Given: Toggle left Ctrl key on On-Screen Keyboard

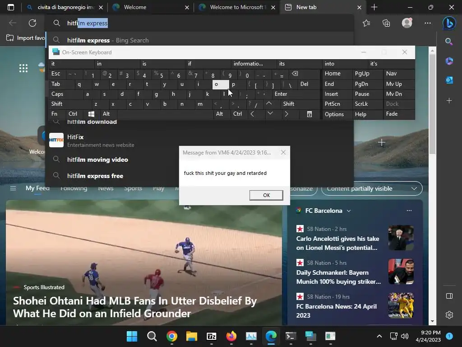Looking at the screenshot, I should [x=74, y=114].
